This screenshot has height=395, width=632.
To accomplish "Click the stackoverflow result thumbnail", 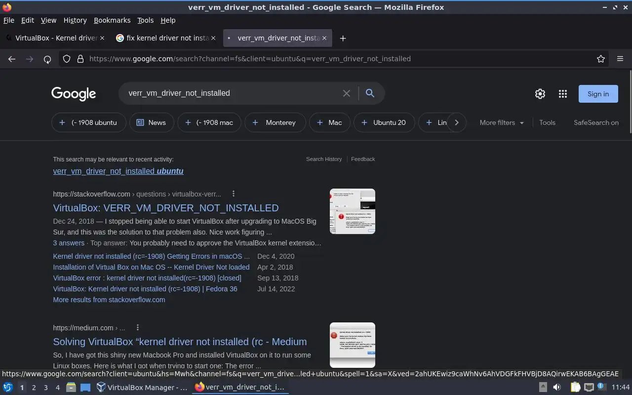I will (x=353, y=211).
